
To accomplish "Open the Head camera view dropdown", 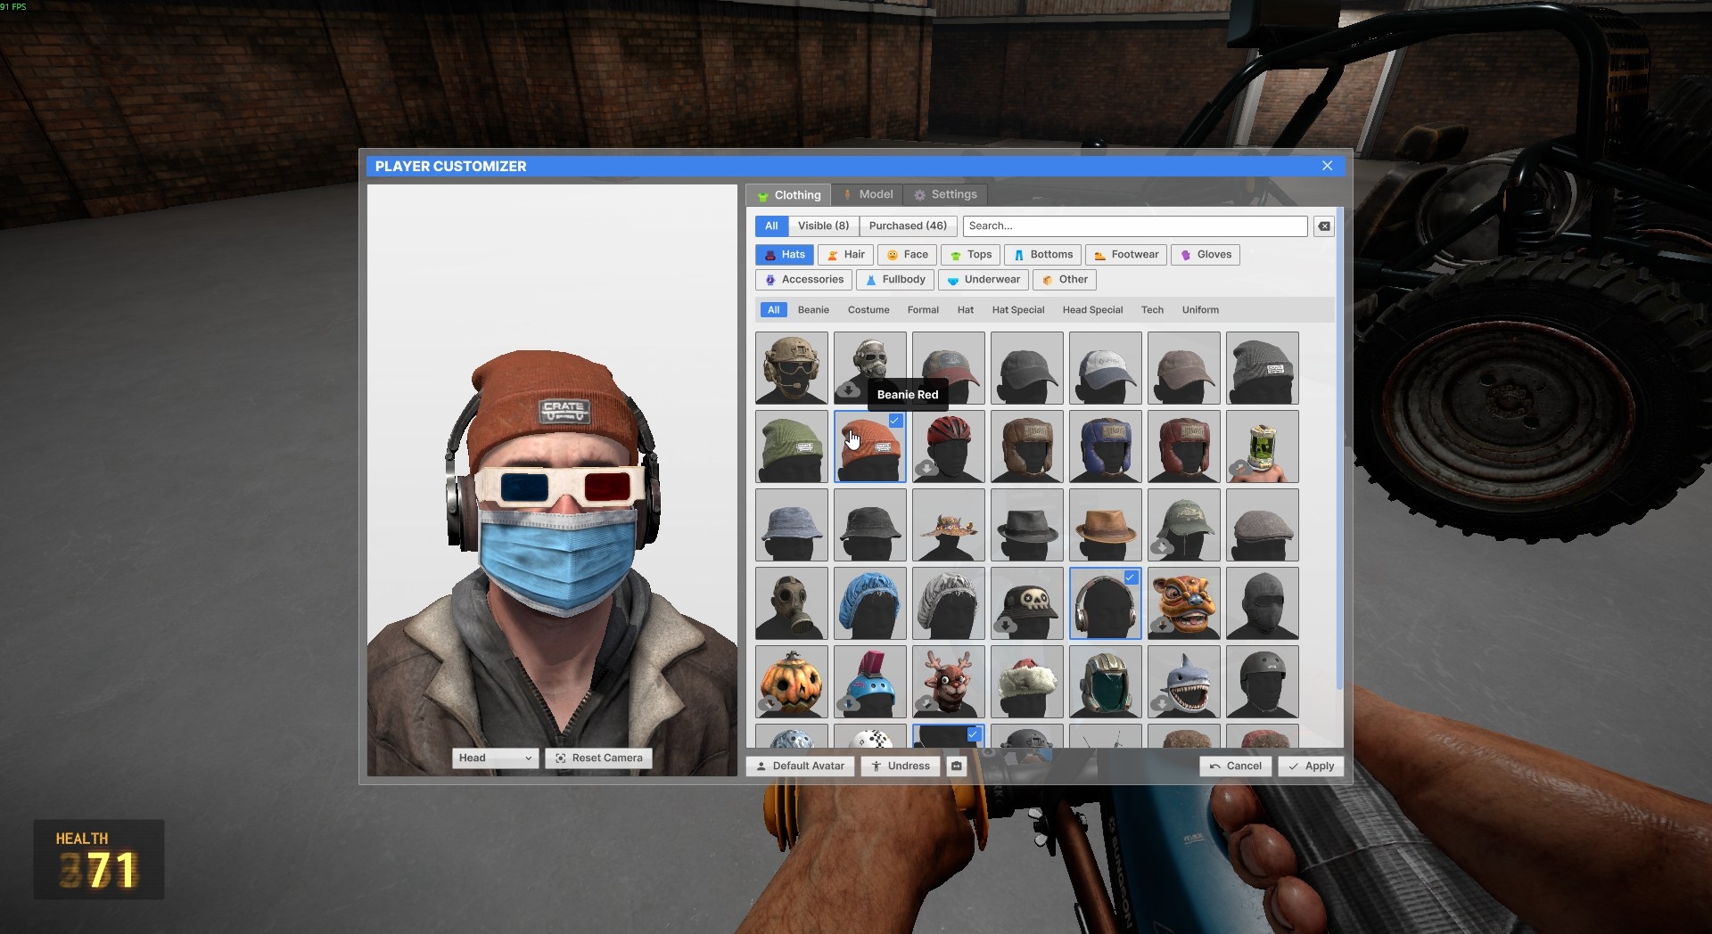I will point(495,758).
